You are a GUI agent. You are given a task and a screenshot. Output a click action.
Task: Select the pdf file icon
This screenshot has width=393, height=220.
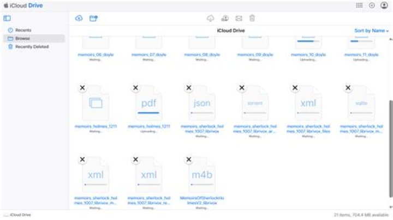(x=148, y=103)
